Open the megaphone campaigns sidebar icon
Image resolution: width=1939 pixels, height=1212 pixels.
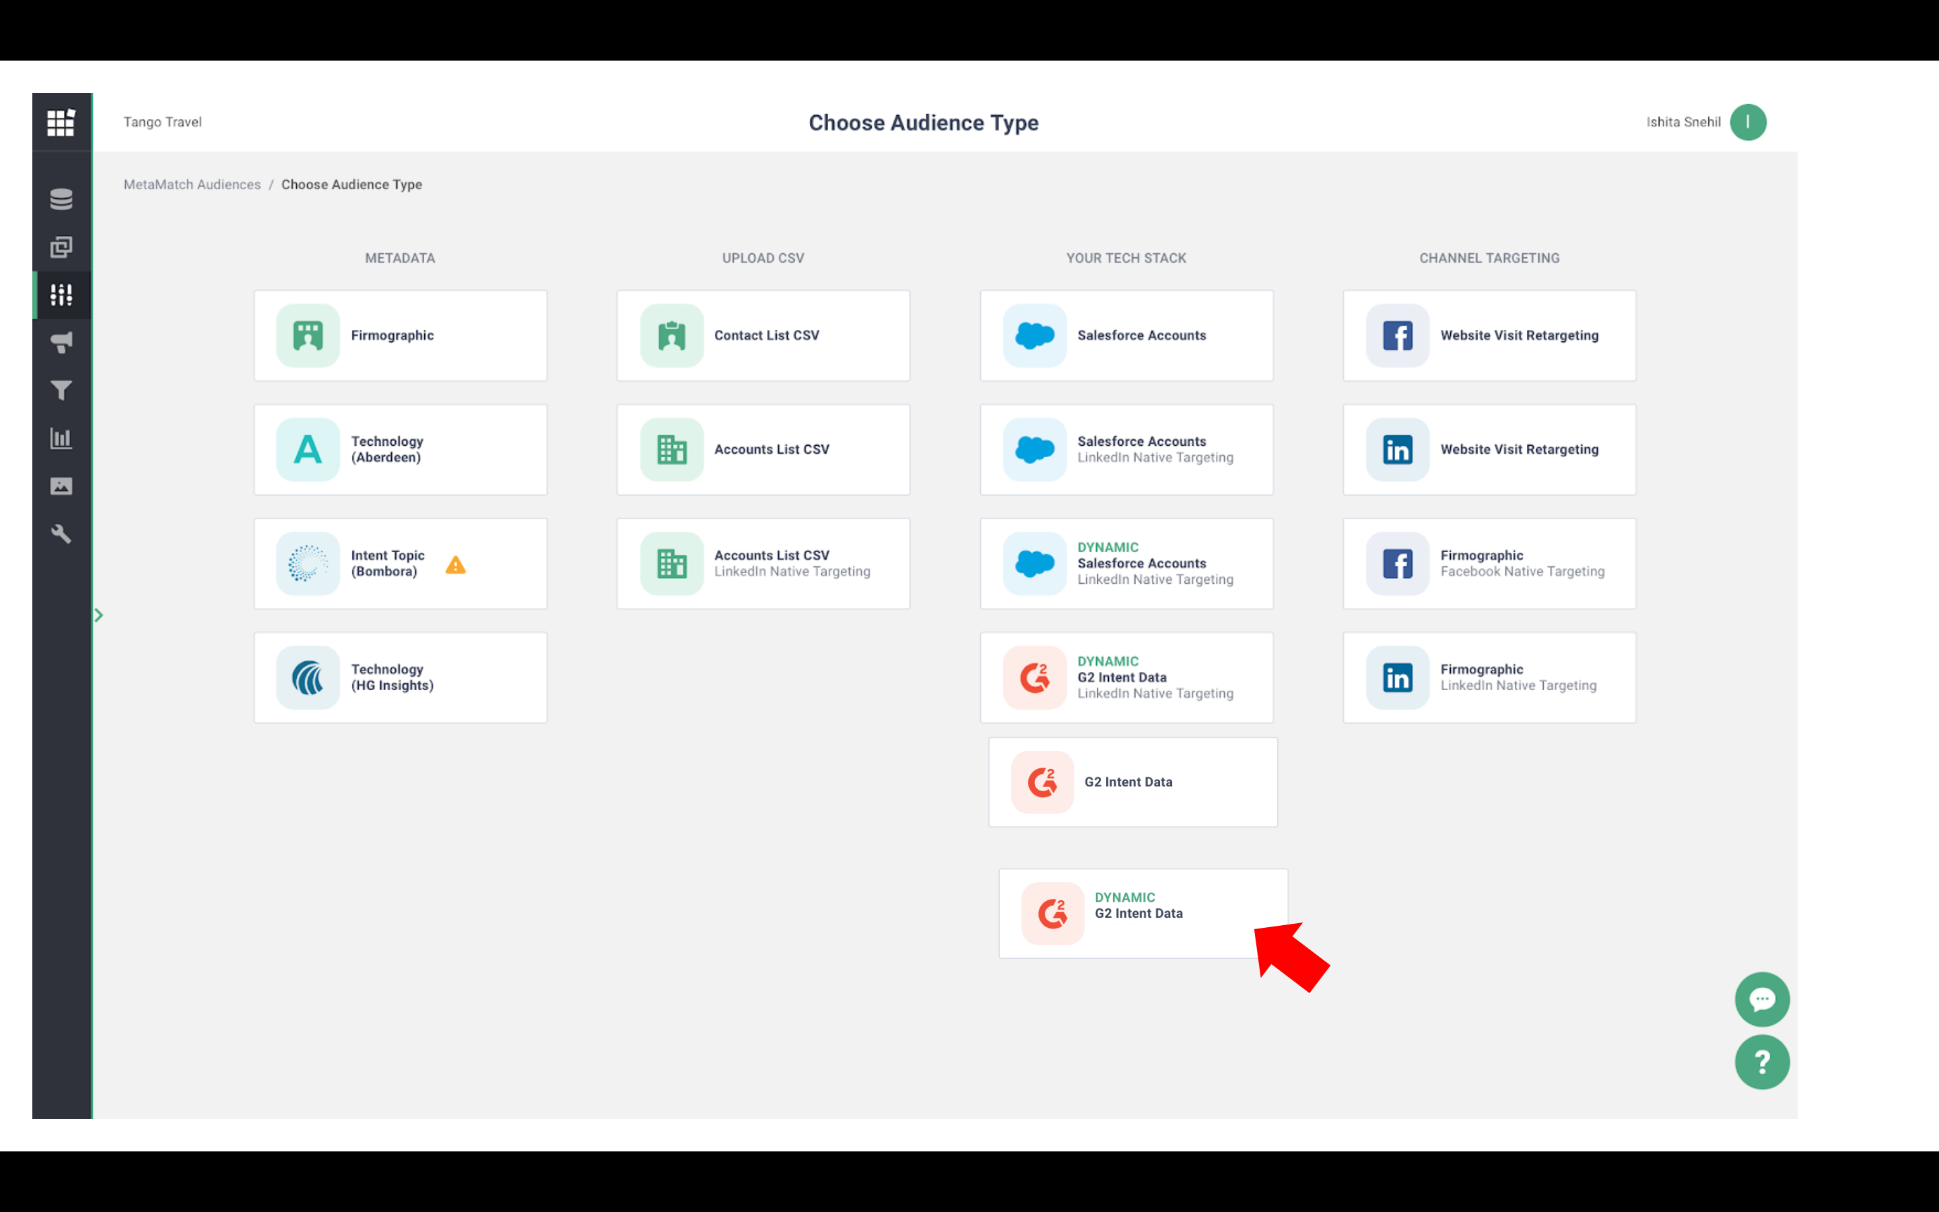61,343
